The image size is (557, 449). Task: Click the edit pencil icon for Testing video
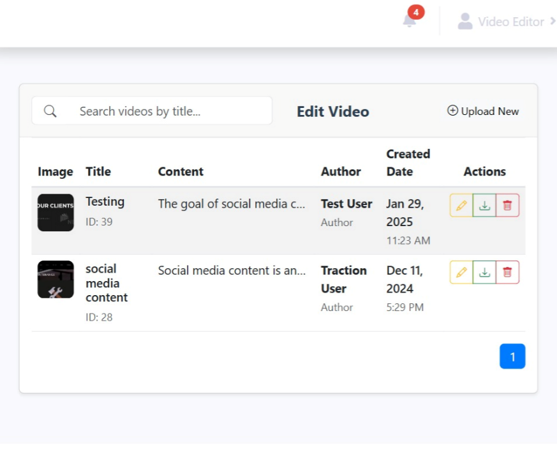pos(461,206)
